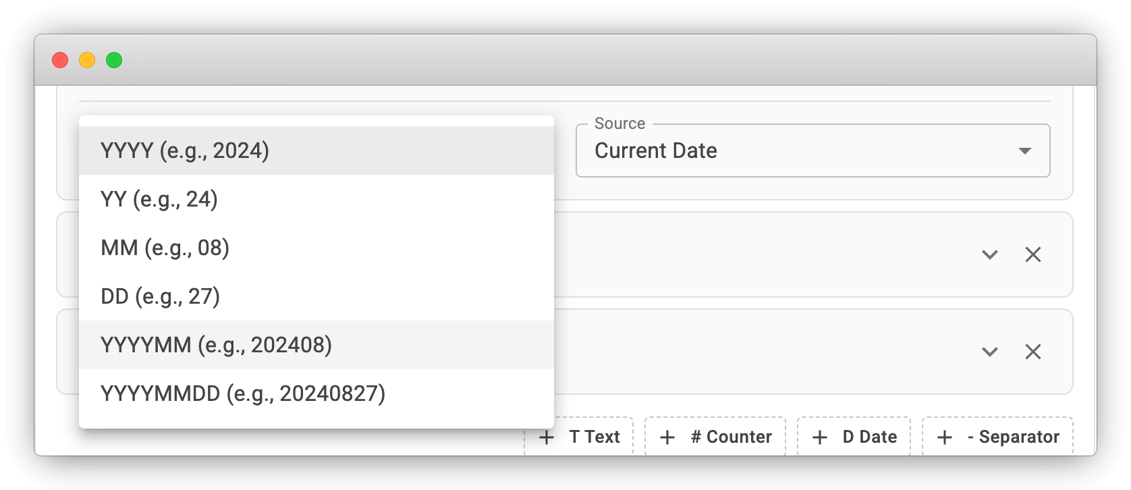Image resolution: width=1131 pixels, height=490 pixels.
Task: Expand the second component row via its chevron
Action: point(989,352)
